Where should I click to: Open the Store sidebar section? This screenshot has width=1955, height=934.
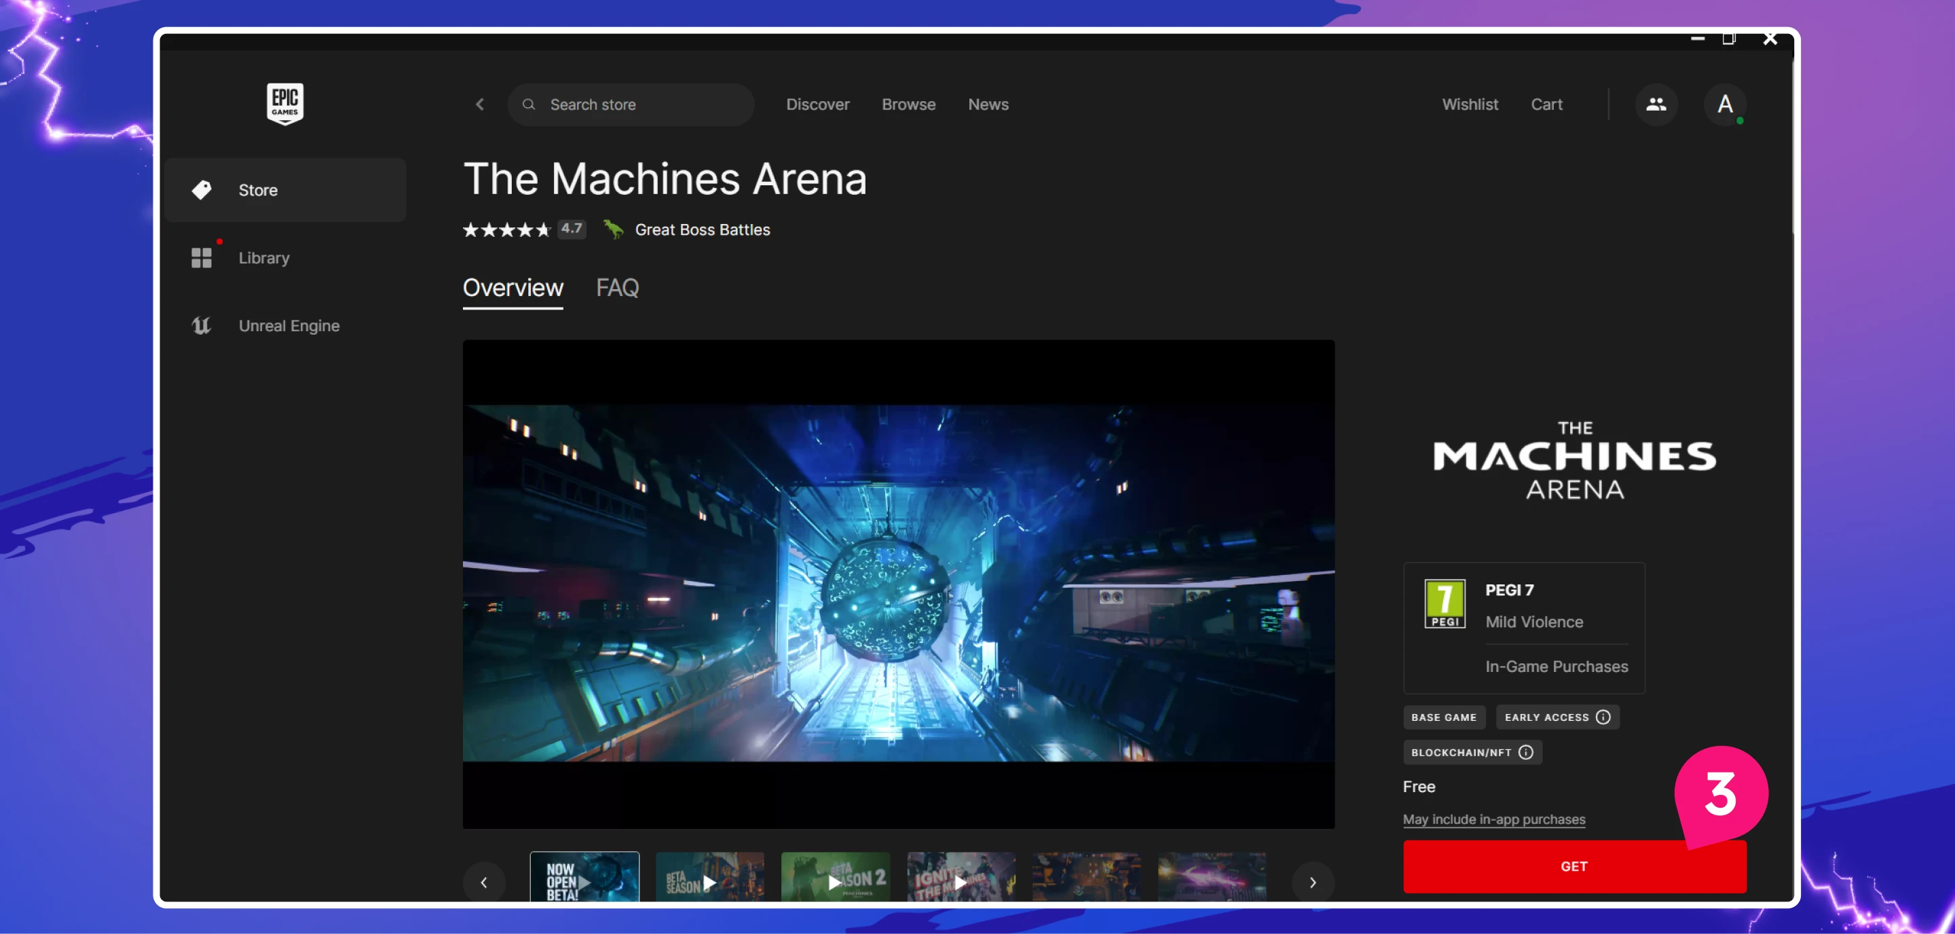click(284, 189)
